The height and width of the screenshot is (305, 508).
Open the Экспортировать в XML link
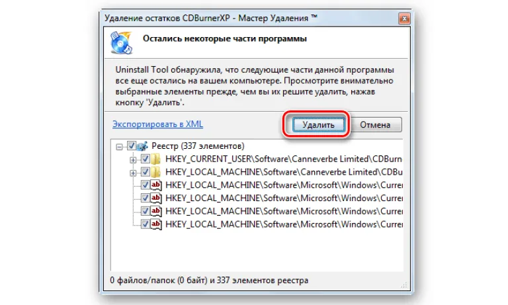click(158, 124)
